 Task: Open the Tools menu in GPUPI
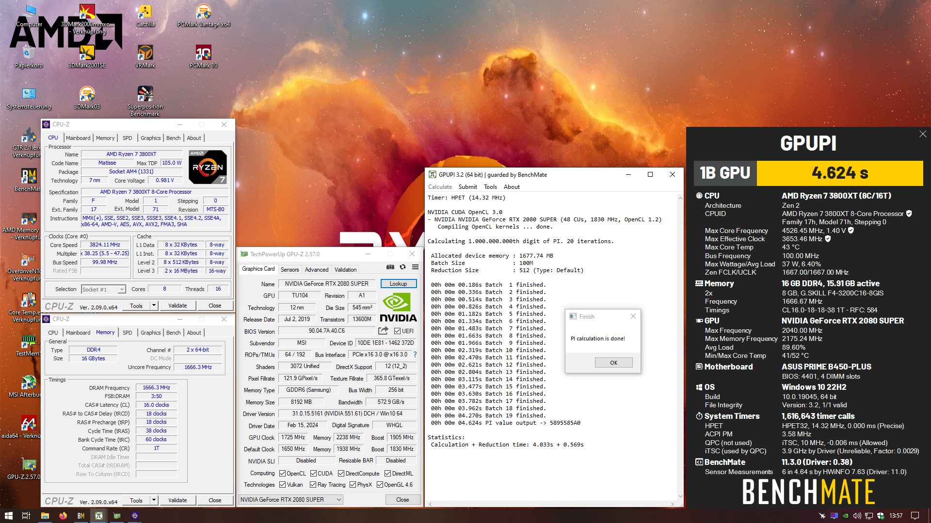[490, 187]
